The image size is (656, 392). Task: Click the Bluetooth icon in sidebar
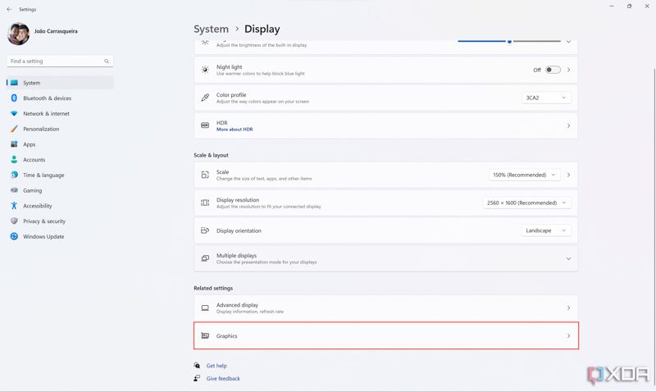tap(14, 98)
